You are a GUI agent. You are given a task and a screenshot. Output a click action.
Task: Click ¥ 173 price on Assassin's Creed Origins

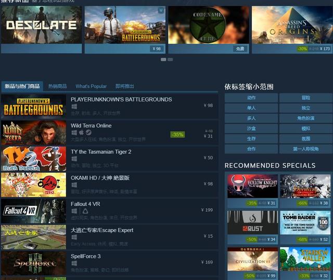coord(325,48)
